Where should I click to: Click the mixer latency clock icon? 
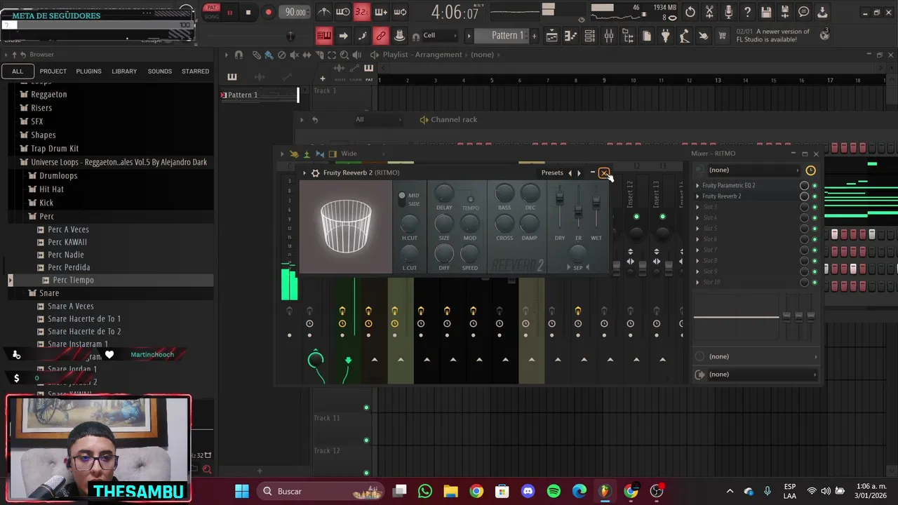pos(810,170)
